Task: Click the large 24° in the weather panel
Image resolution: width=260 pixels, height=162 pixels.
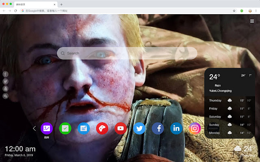Action: 214,77
